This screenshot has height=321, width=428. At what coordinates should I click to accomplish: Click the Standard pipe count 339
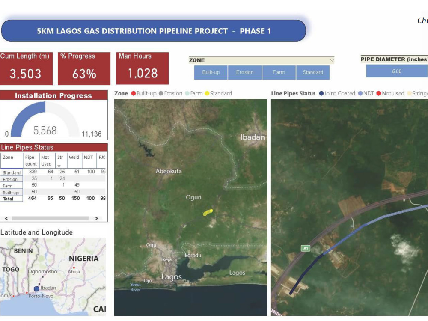coord(33,172)
